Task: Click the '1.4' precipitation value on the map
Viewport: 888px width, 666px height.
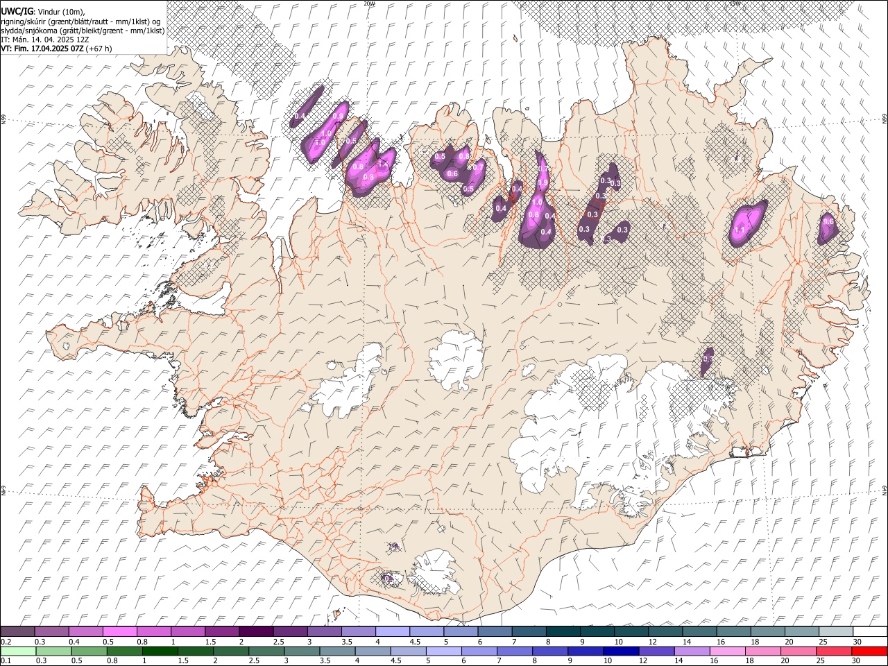Action: click(382, 165)
